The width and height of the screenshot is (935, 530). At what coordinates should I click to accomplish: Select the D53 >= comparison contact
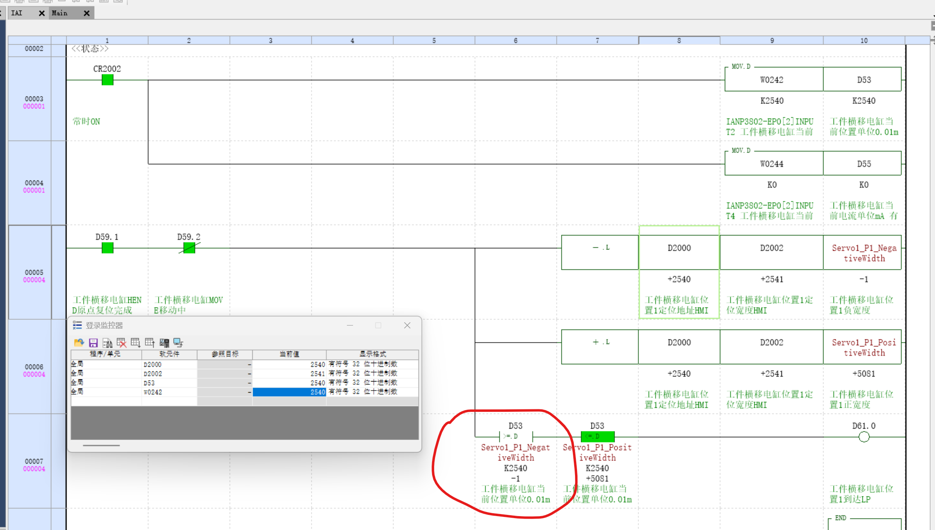tap(515, 436)
